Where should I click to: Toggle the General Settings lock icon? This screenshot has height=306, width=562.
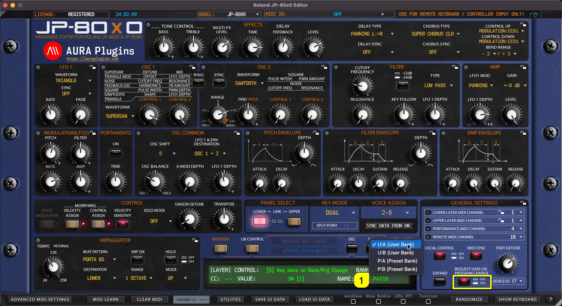click(x=523, y=203)
